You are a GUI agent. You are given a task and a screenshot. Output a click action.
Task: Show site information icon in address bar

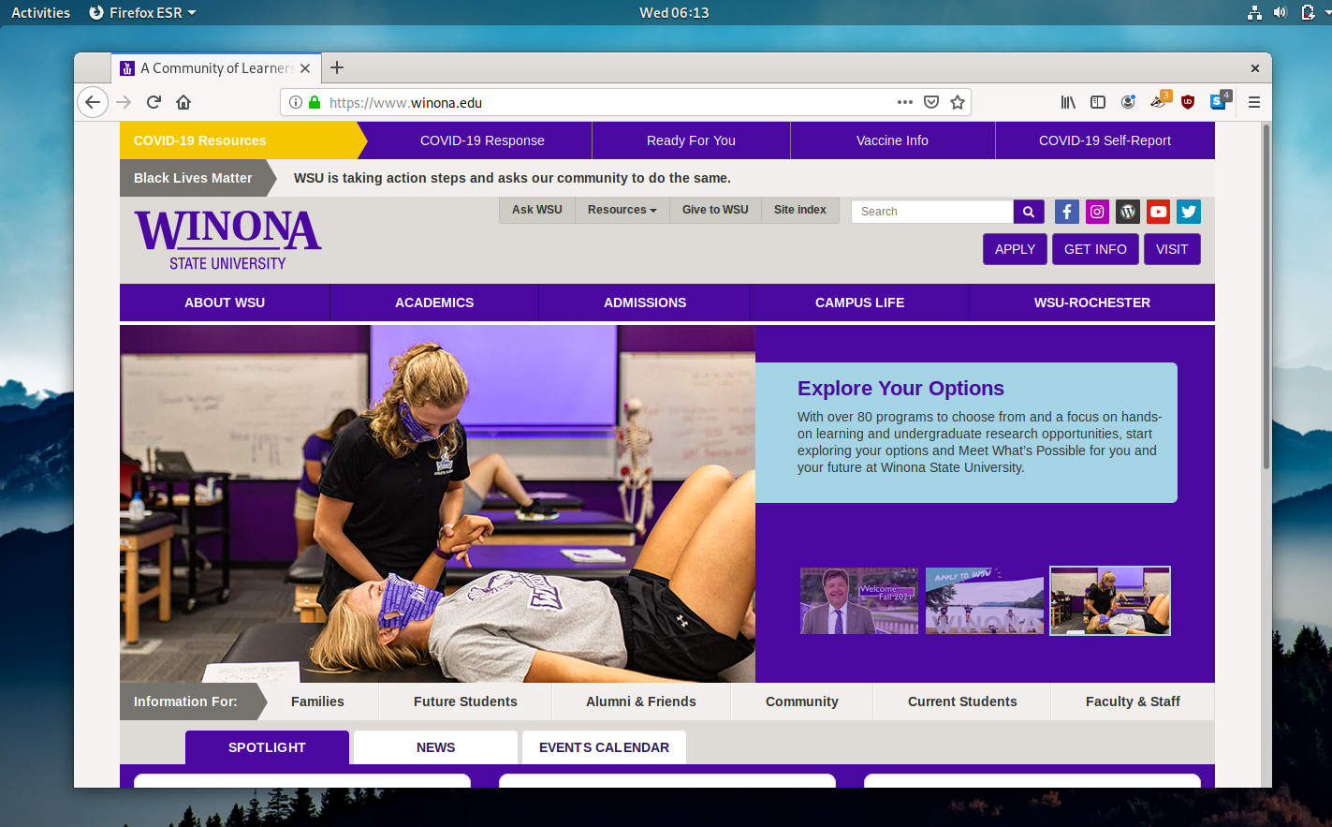(296, 102)
